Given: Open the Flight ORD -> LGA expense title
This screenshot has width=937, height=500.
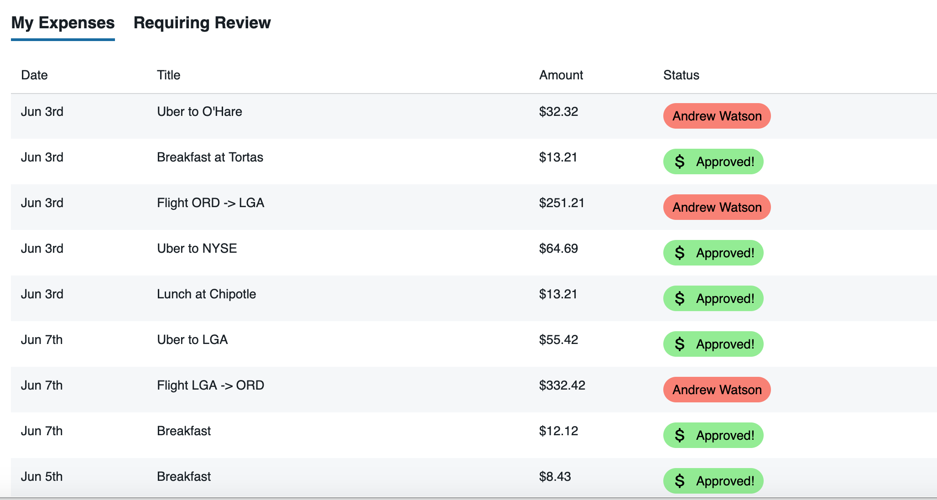Looking at the screenshot, I should click(x=210, y=203).
